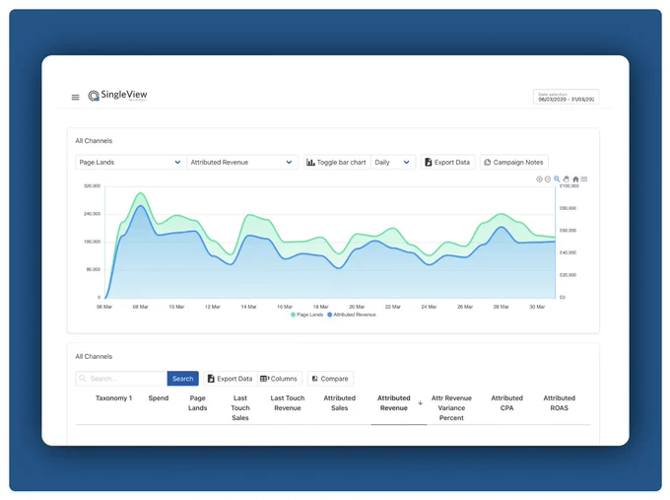The image size is (670, 500).
Task: Click the £60,000 right axis value
Action: pyautogui.click(x=568, y=231)
